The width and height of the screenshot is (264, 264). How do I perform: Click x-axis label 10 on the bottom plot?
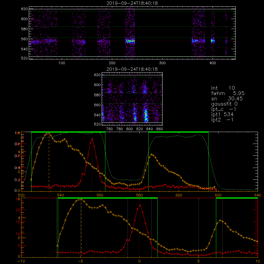tap(258, 261)
